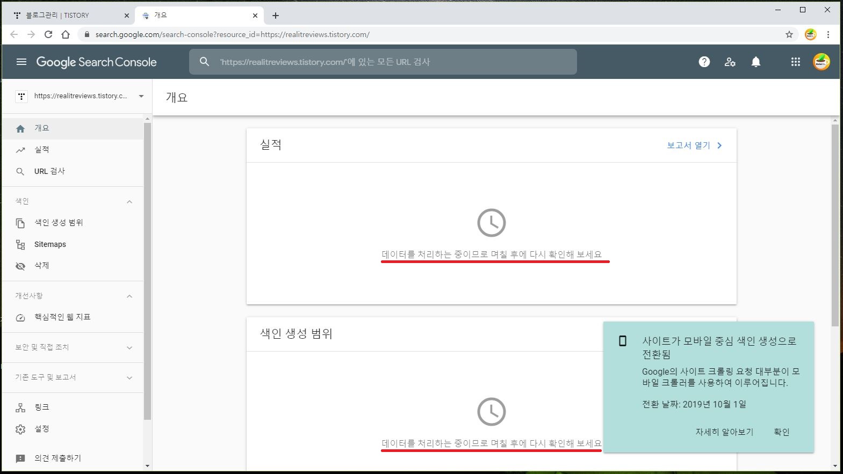Screen dimensions: 843x474
Task: Close the TISTORY browser tab
Action: 127,16
